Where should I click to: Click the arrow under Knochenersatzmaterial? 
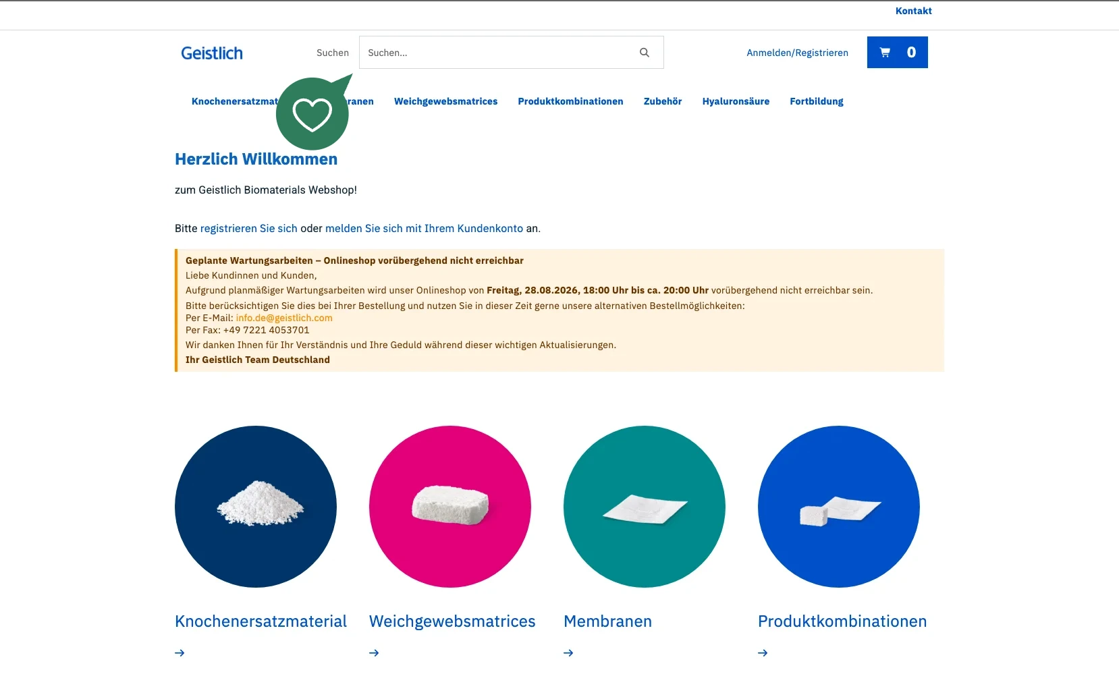(180, 653)
